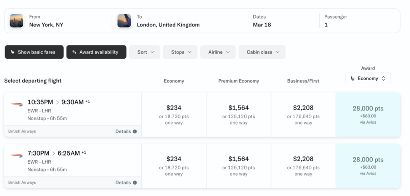Screen dimensions: 410x196
Task: Click the Business/First column header
Action: pyautogui.click(x=303, y=81)
